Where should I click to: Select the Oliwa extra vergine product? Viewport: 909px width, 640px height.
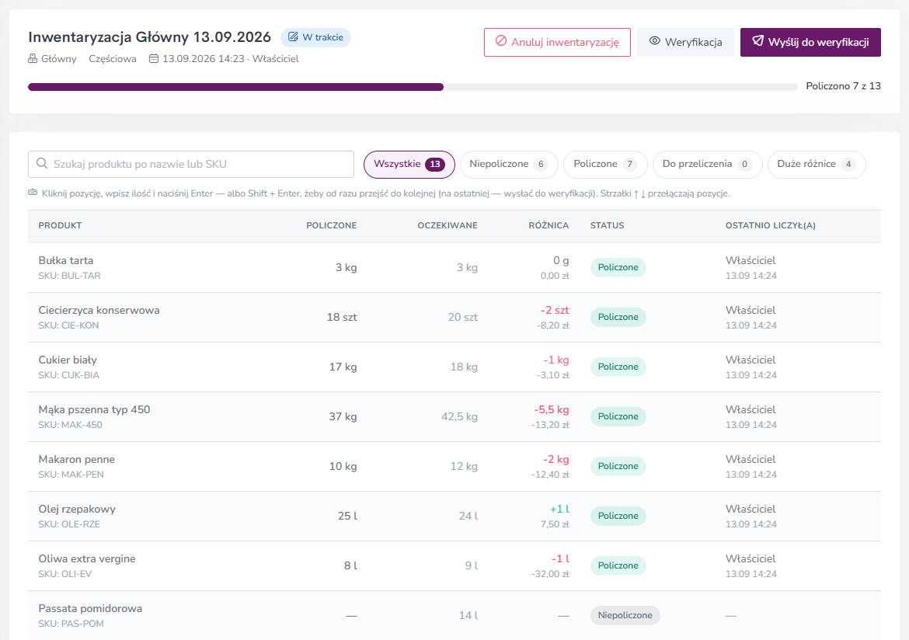point(454,565)
